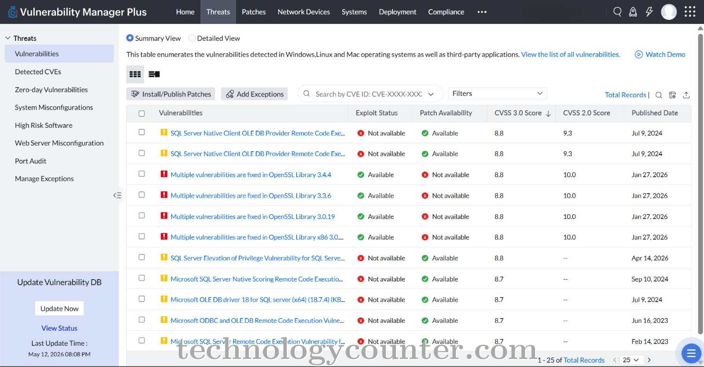Check the box for SQL Server Elevation of Privilege row

pyautogui.click(x=142, y=257)
